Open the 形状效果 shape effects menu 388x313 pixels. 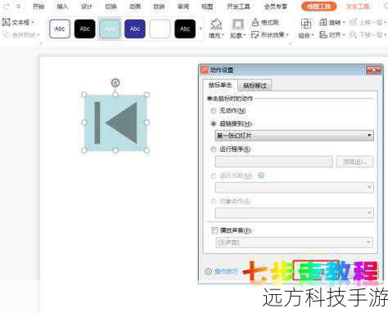(x=270, y=34)
